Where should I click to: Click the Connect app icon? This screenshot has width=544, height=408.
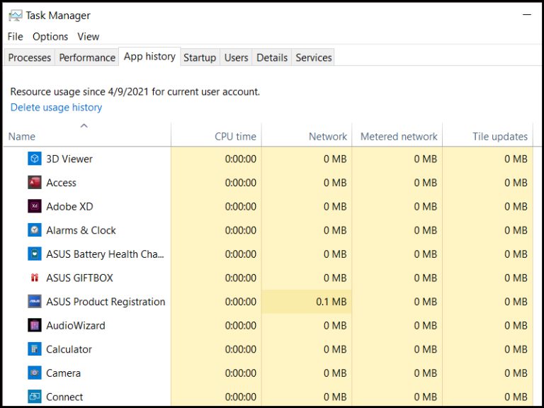34,397
